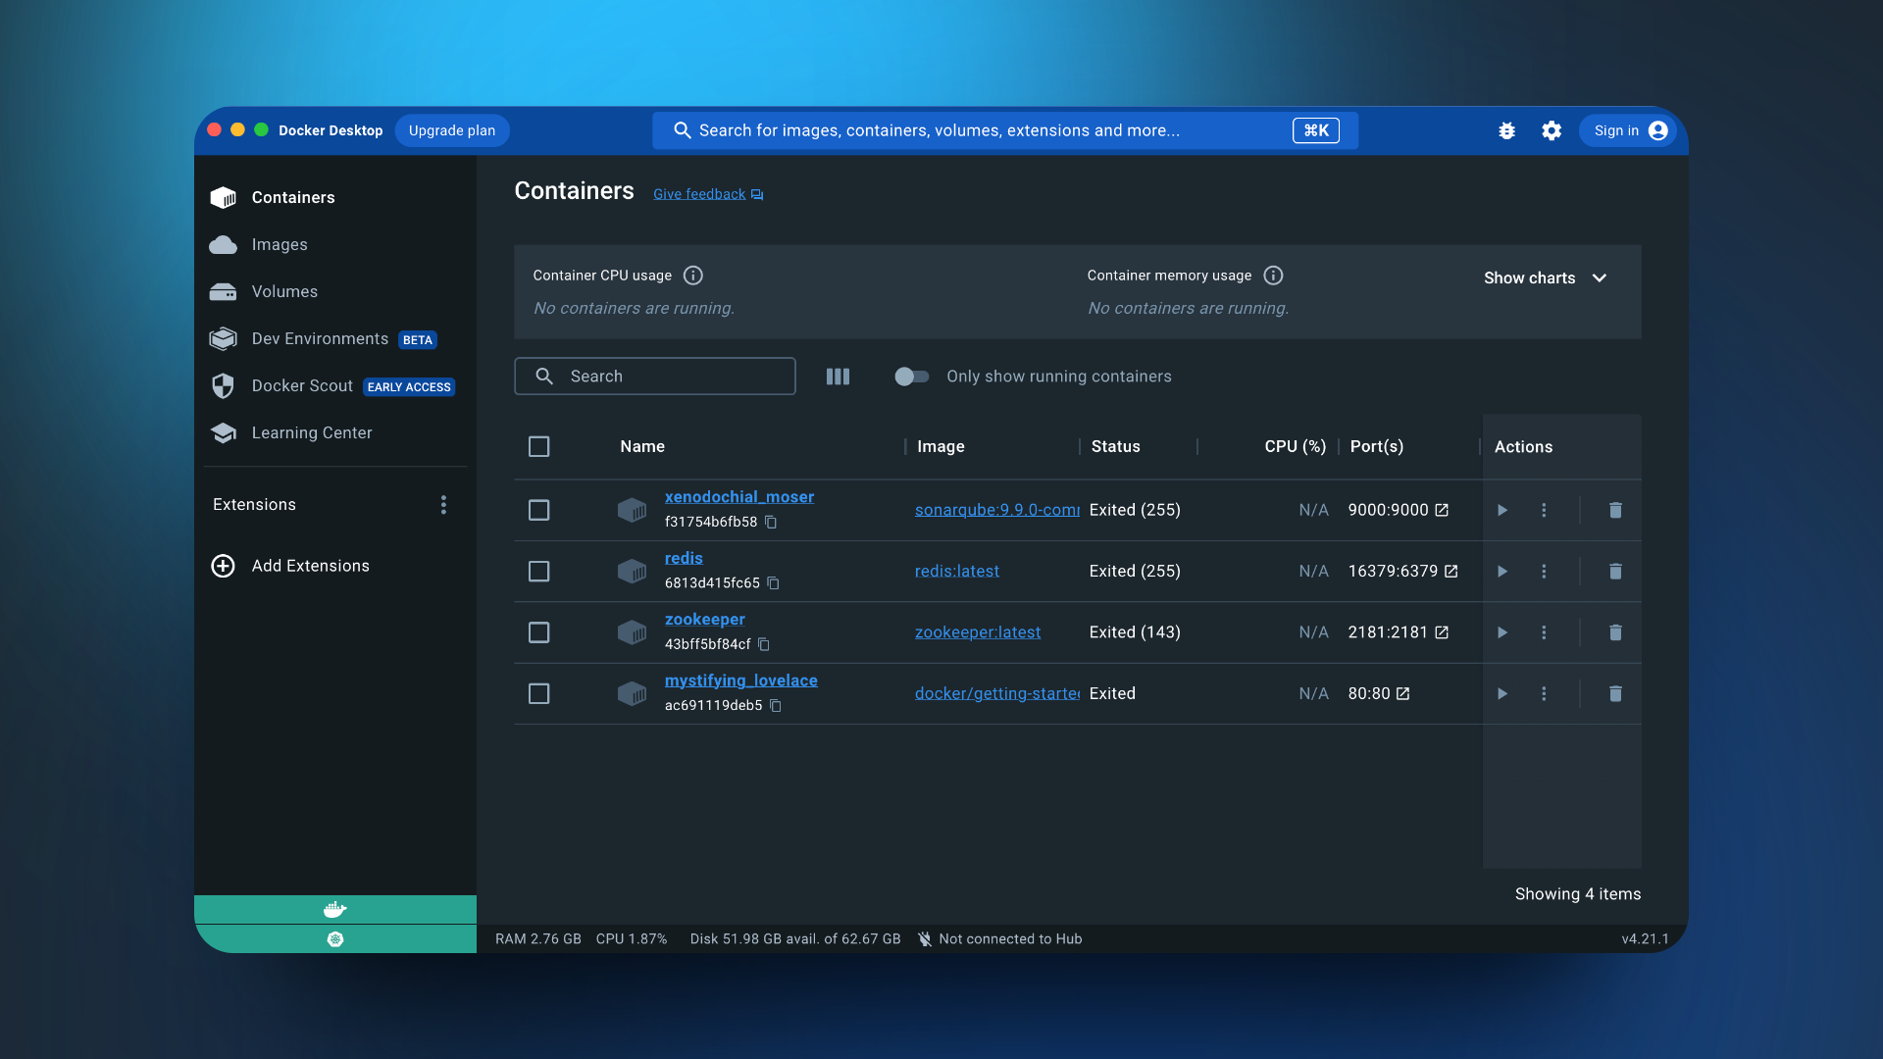Open the manage columns icon

click(x=838, y=377)
